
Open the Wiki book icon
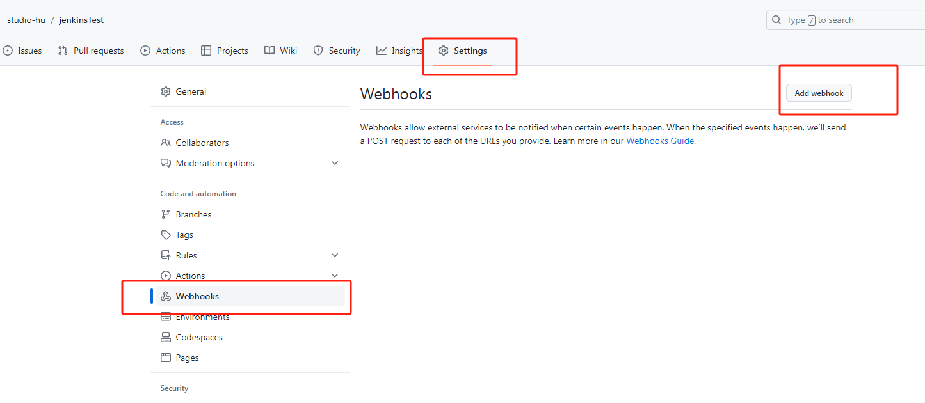click(269, 51)
